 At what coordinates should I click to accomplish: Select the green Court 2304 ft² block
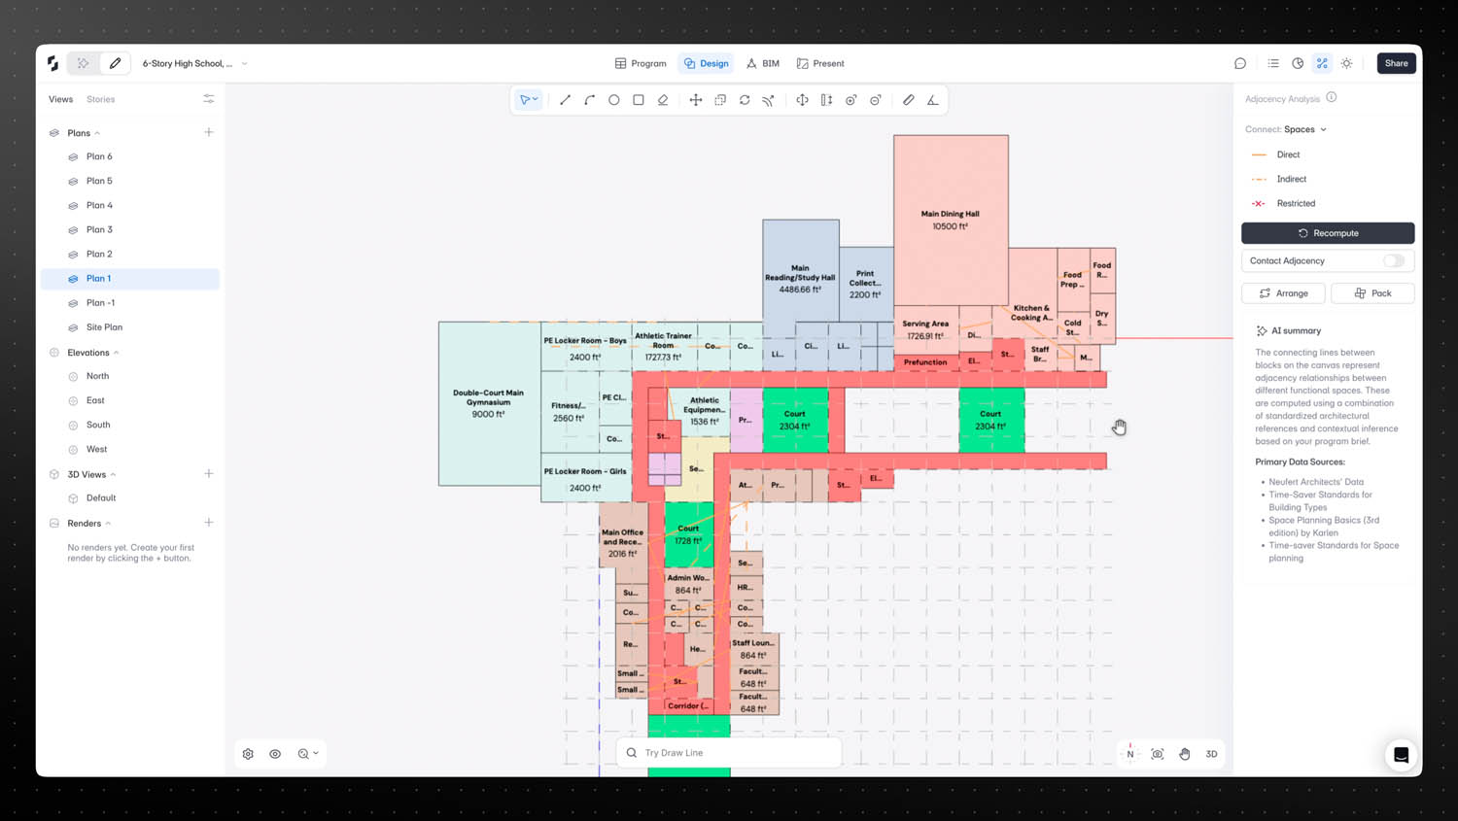(795, 420)
